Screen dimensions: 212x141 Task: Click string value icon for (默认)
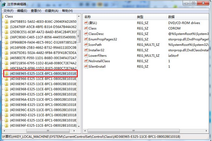[86, 23]
